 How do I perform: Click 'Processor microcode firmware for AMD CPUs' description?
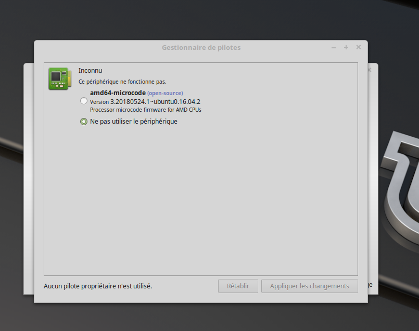[x=145, y=110]
